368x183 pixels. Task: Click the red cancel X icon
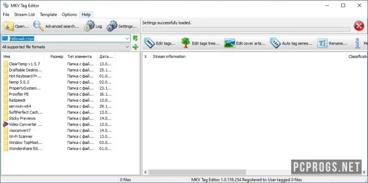[359, 26]
